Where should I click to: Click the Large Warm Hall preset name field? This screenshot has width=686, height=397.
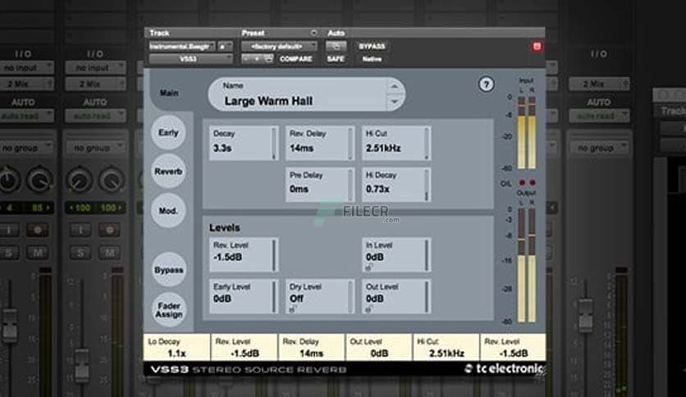pos(306,94)
